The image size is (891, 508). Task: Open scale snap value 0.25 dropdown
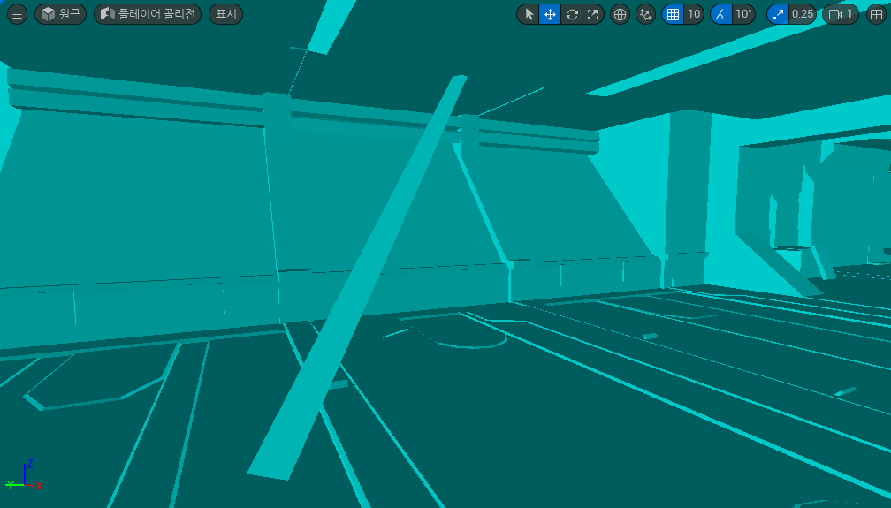(803, 14)
